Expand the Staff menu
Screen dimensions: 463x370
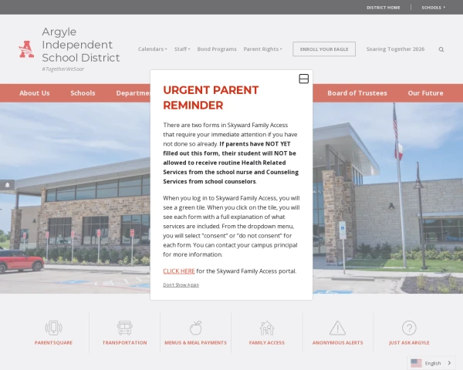pos(182,49)
